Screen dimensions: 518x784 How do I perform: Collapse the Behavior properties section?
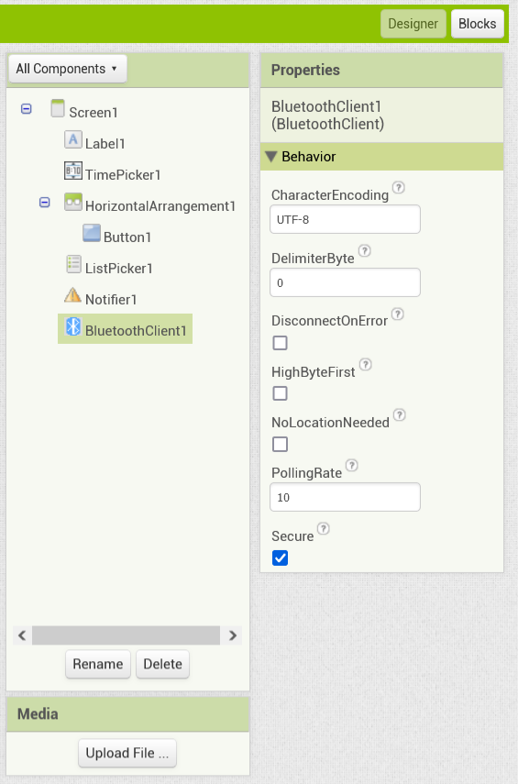coord(271,157)
